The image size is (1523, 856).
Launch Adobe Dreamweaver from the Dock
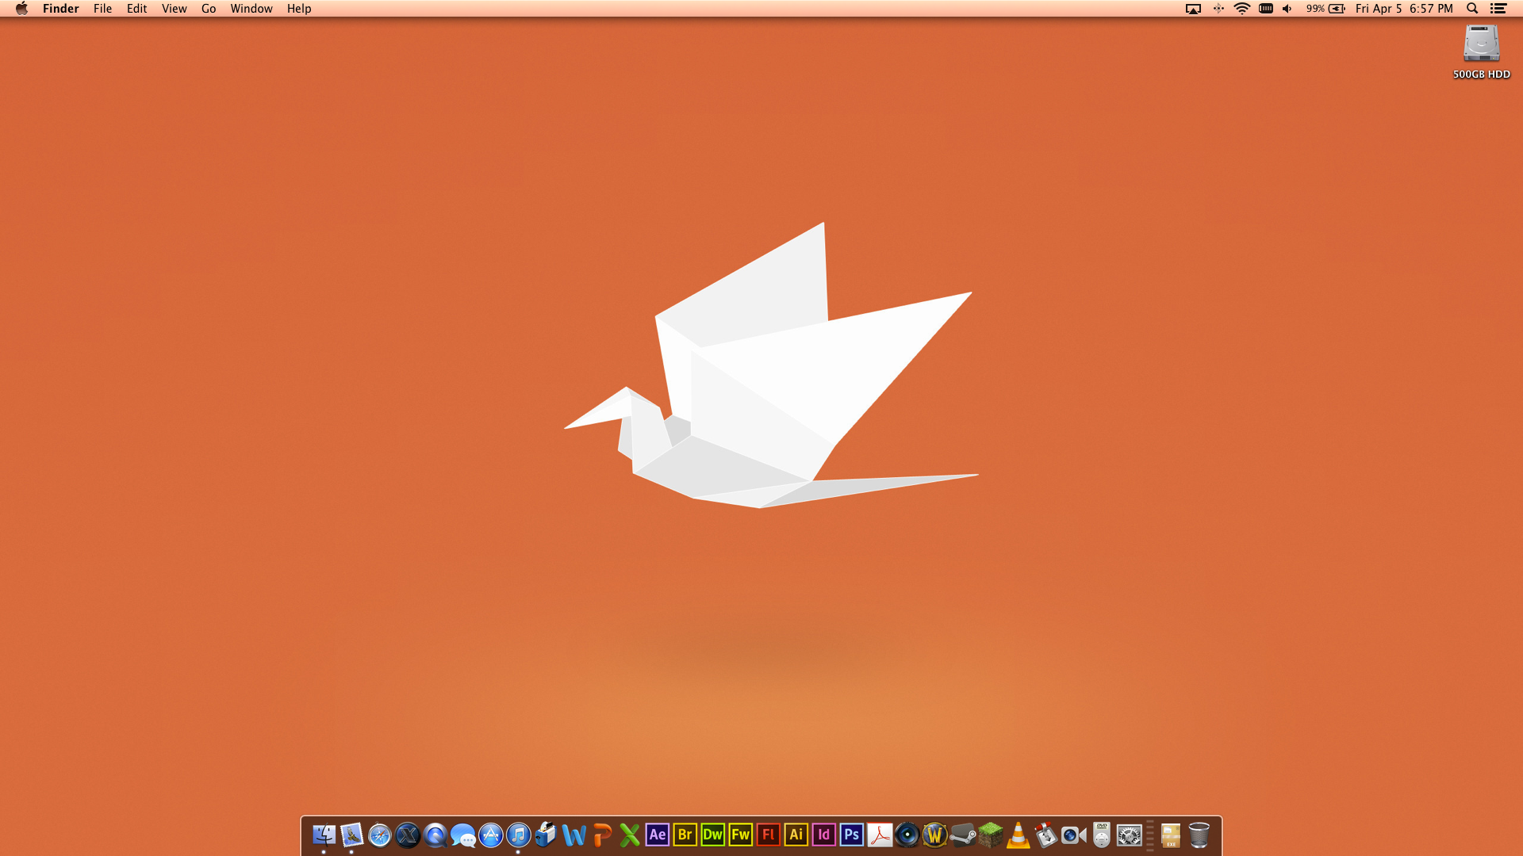click(x=712, y=835)
